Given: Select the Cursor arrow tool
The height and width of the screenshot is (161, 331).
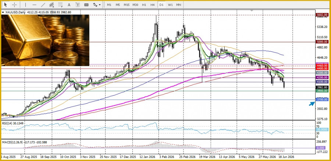Looking at the screenshot, I should [6, 5].
